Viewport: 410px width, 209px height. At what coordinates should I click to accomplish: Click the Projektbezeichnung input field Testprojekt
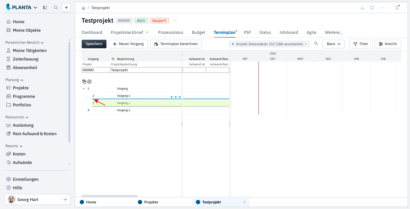coord(146,70)
